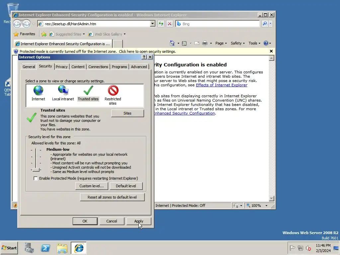Open Windows PowerShell from the taskbar

click(x=45, y=248)
